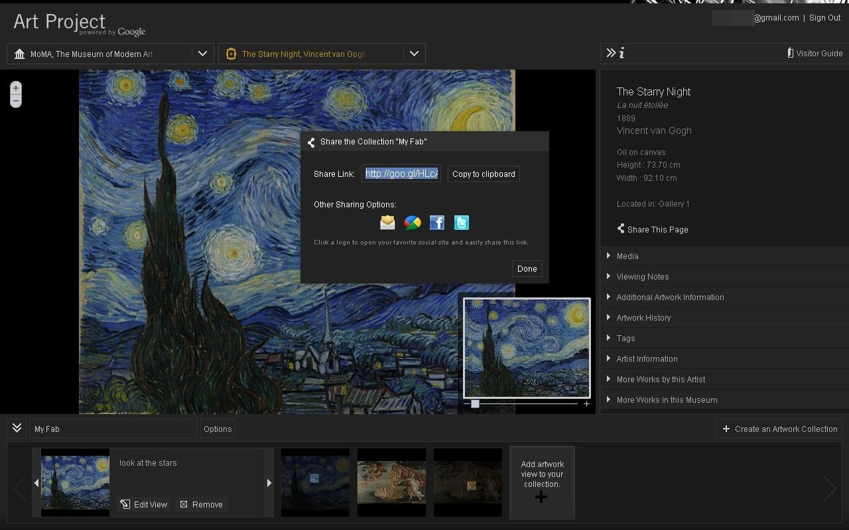Collapse the info panel with the double-arrow icon
The height and width of the screenshot is (530, 849).
[611, 53]
